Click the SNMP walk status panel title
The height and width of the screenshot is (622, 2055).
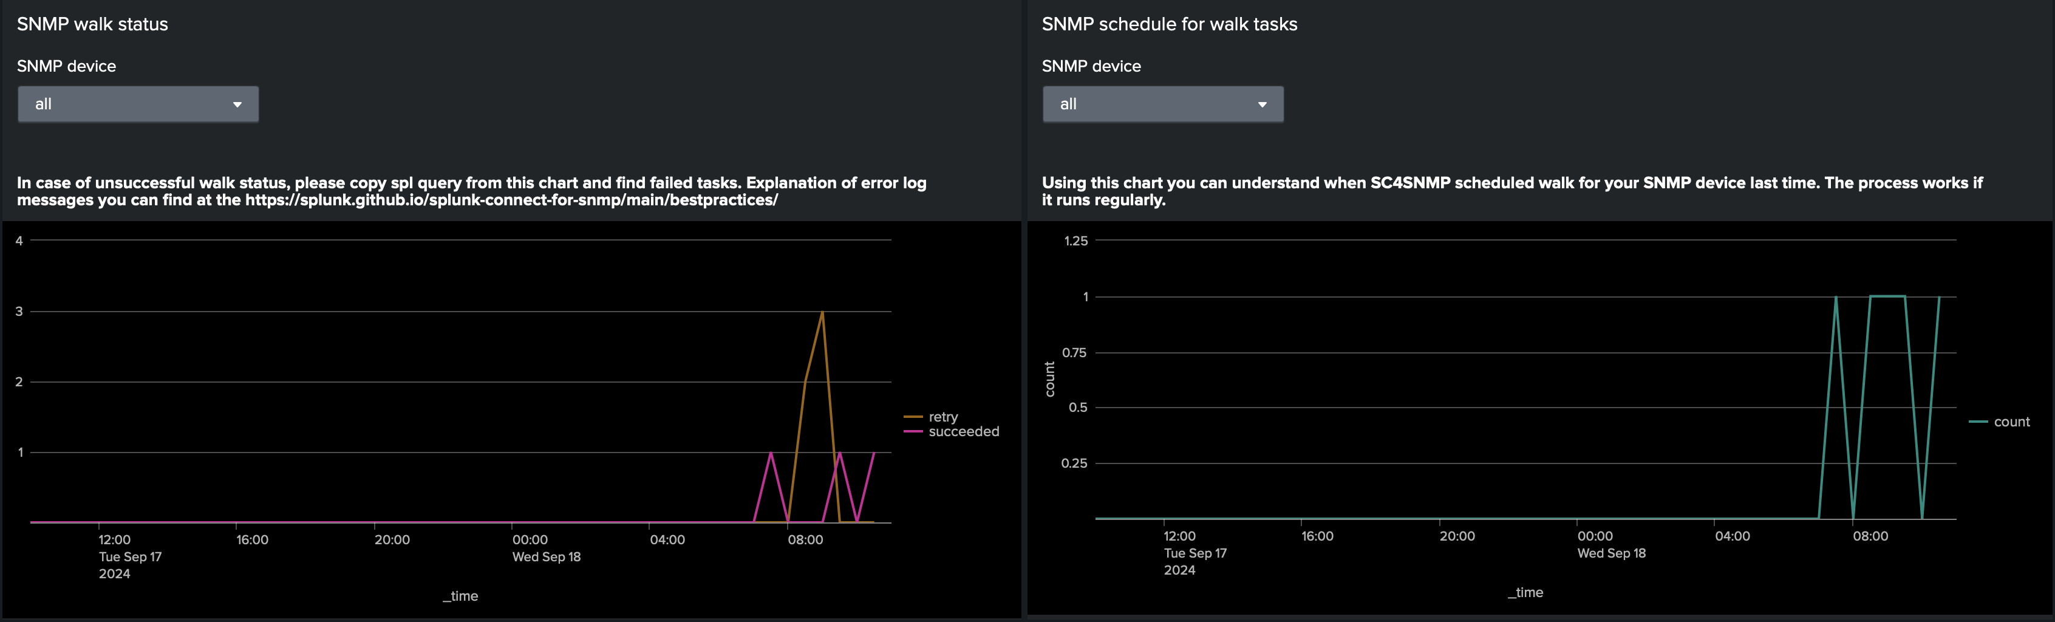click(x=92, y=24)
